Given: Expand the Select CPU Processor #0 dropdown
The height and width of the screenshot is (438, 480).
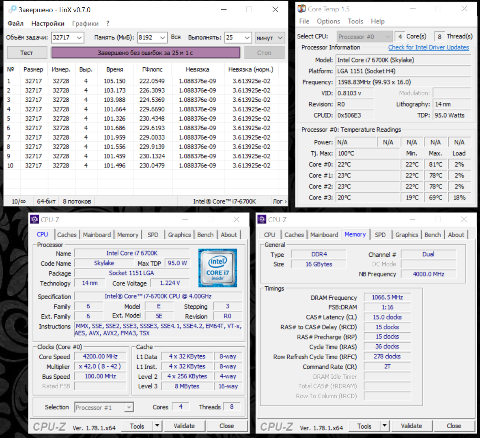Looking at the screenshot, I should (x=387, y=36).
